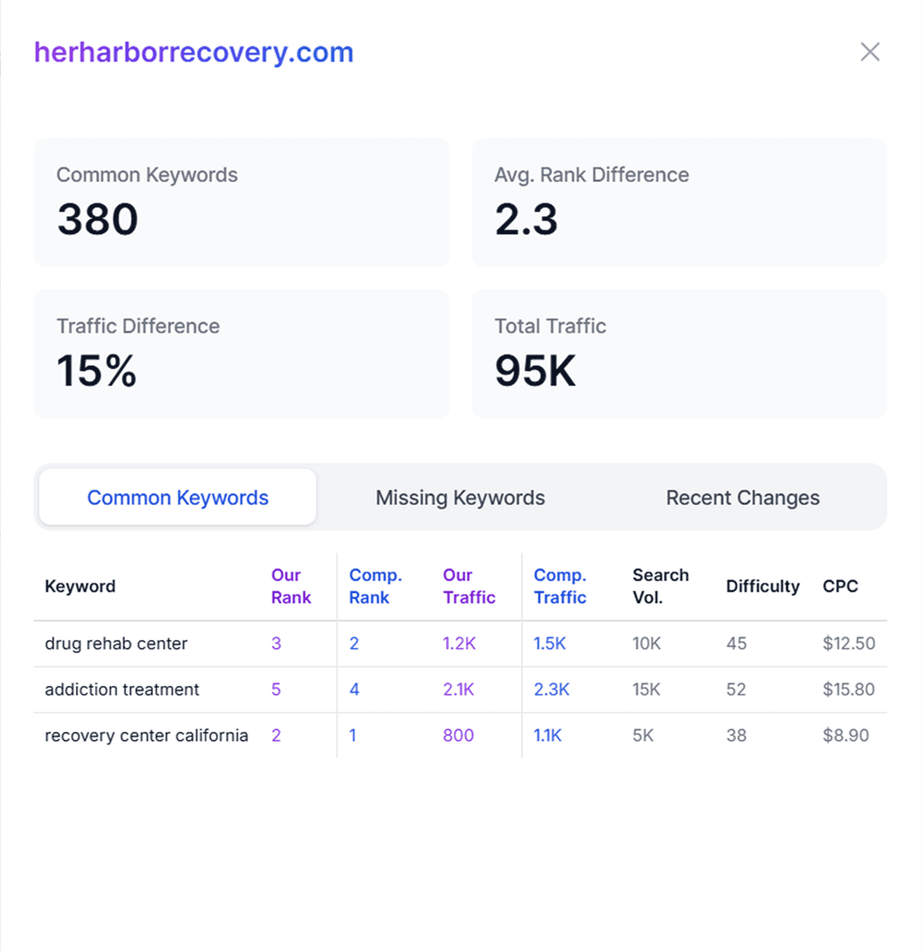Sort by Comp. Rank column header

click(375, 586)
